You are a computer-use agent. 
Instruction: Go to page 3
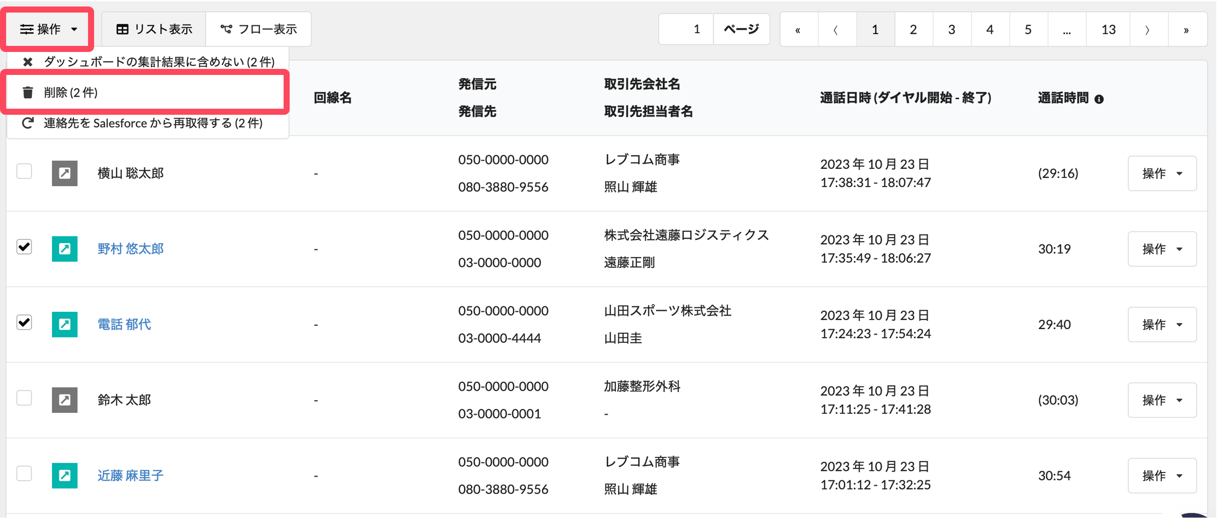coord(952,30)
